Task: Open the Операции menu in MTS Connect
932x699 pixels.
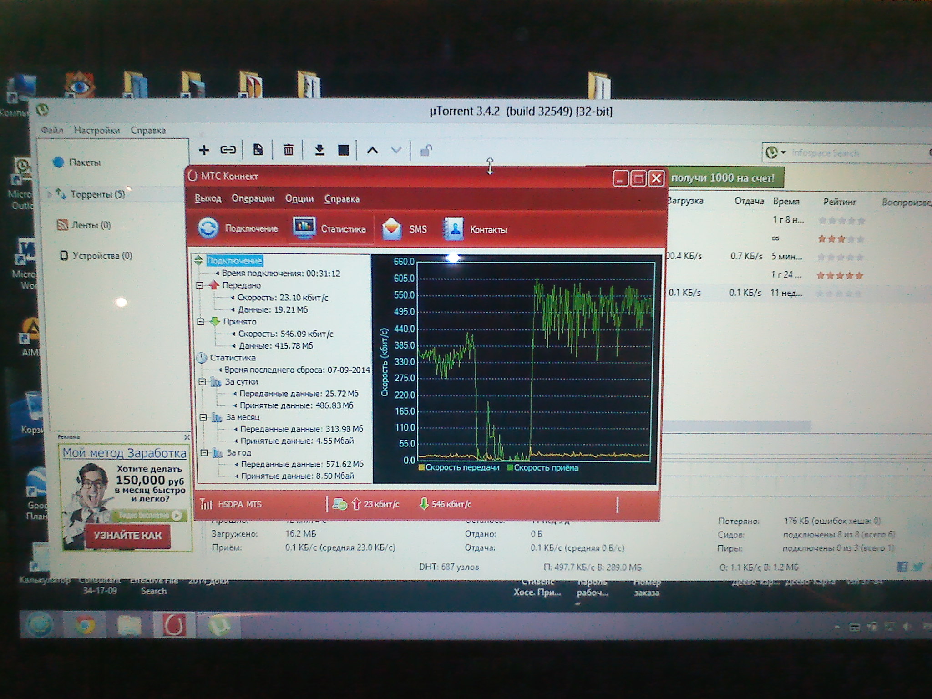Action: 253,198
